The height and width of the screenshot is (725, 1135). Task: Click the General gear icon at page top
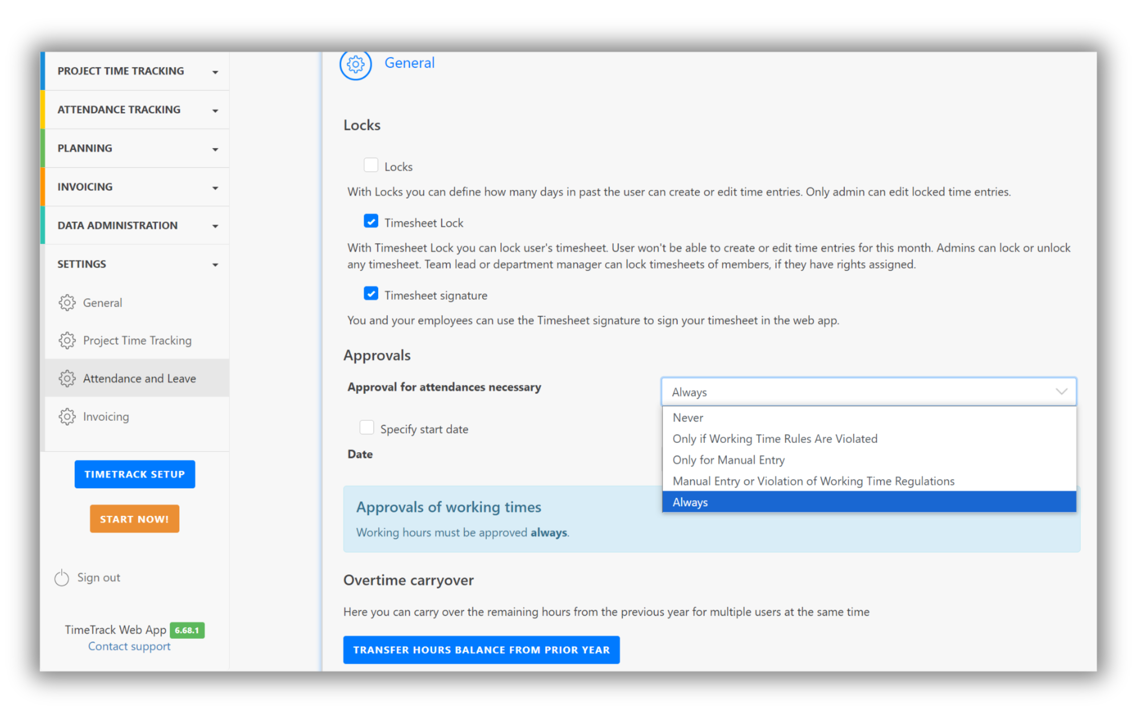click(x=355, y=65)
